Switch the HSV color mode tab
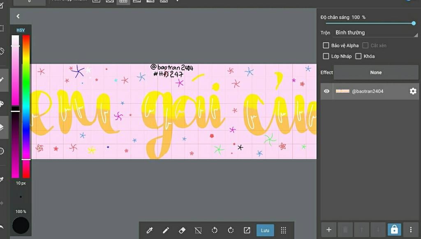This screenshot has height=239, width=421. tap(21, 30)
